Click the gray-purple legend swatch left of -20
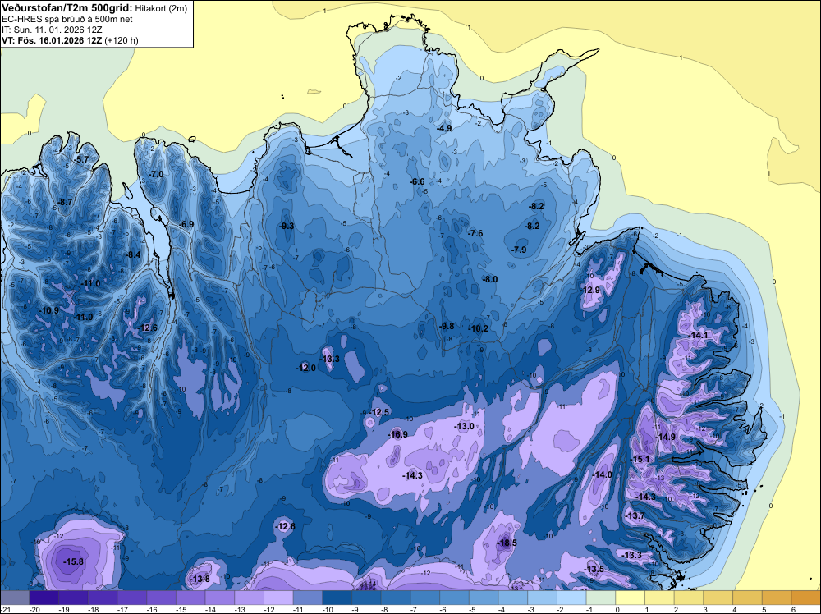The image size is (821, 614). click(x=15, y=598)
